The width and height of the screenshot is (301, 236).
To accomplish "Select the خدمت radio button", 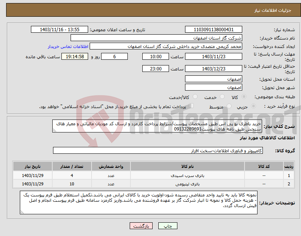I will click(222, 97).
